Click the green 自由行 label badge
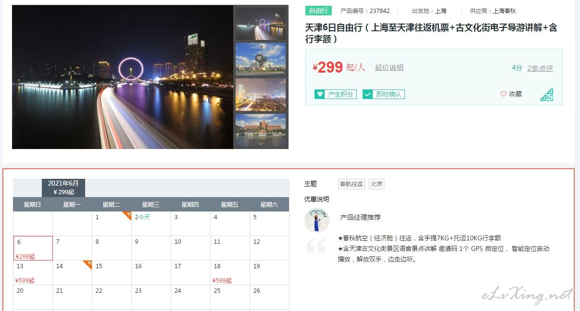Viewport: 580px width, 311px height. 318,11
